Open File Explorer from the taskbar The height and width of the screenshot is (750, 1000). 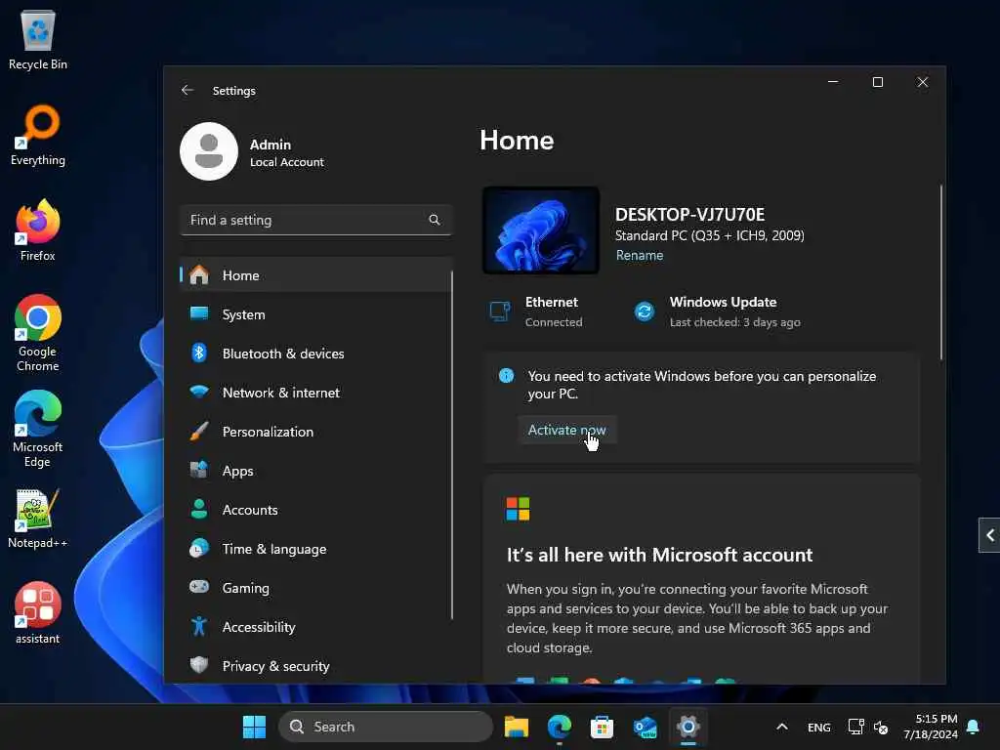[x=517, y=727]
